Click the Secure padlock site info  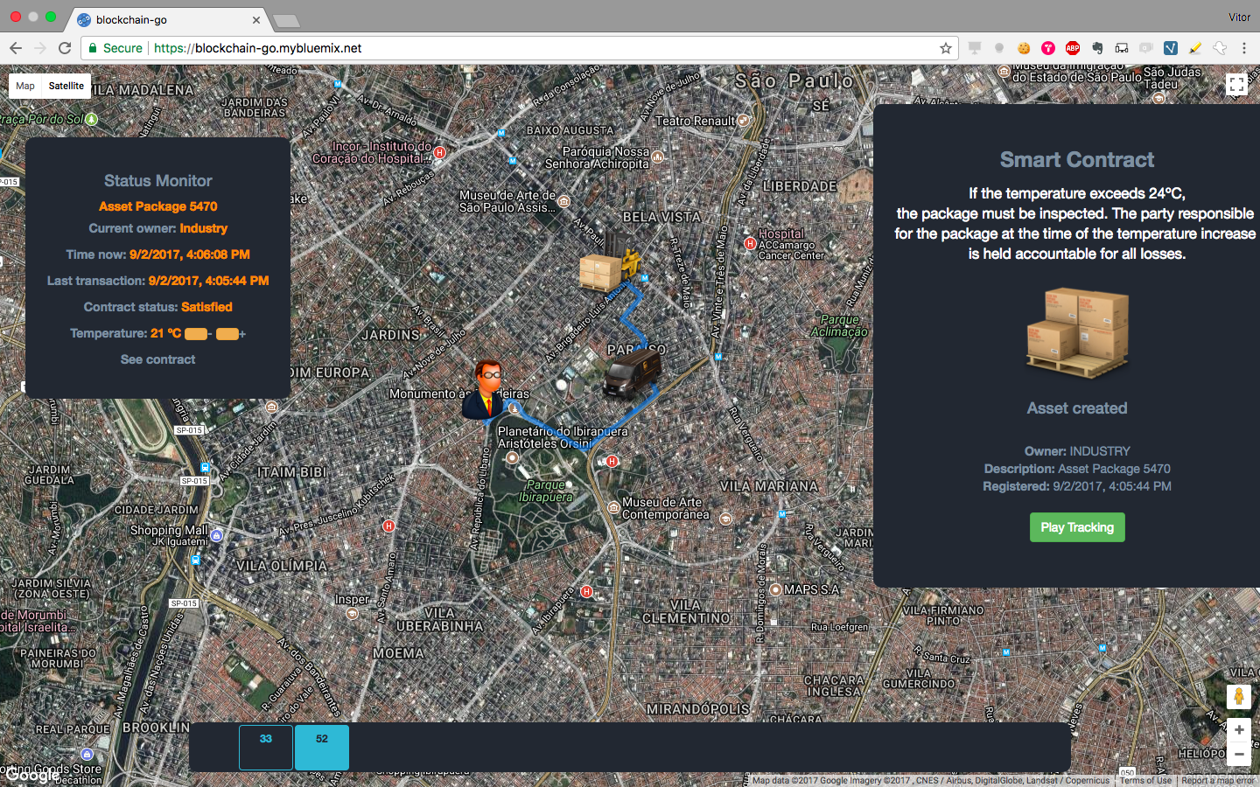115,48
